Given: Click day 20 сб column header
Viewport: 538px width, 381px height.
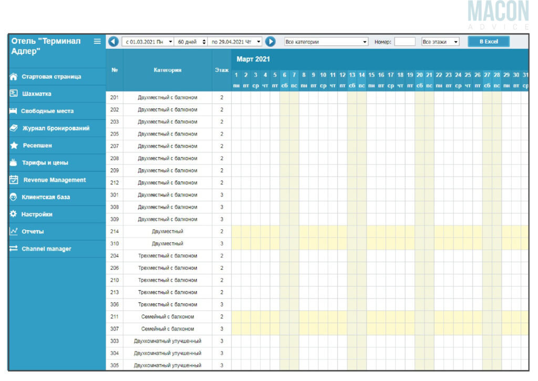Looking at the screenshot, I should click(420, 80).
